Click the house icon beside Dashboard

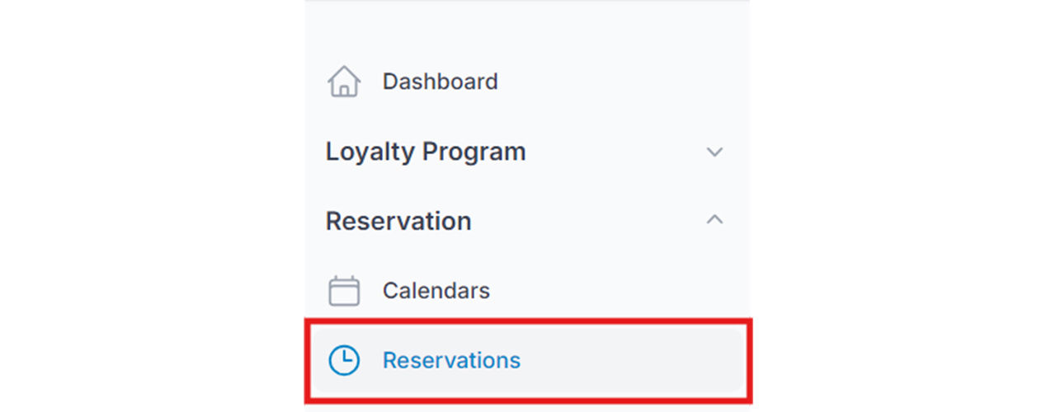(344, 82)
